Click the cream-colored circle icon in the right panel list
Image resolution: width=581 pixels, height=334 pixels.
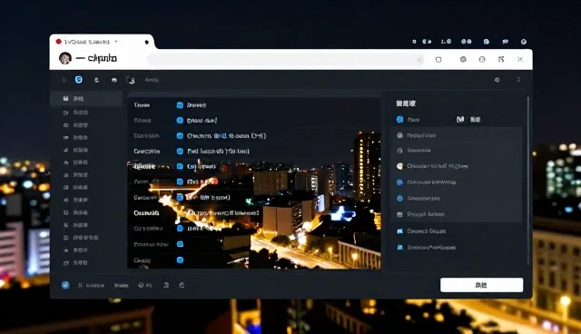tap(399, 166)
